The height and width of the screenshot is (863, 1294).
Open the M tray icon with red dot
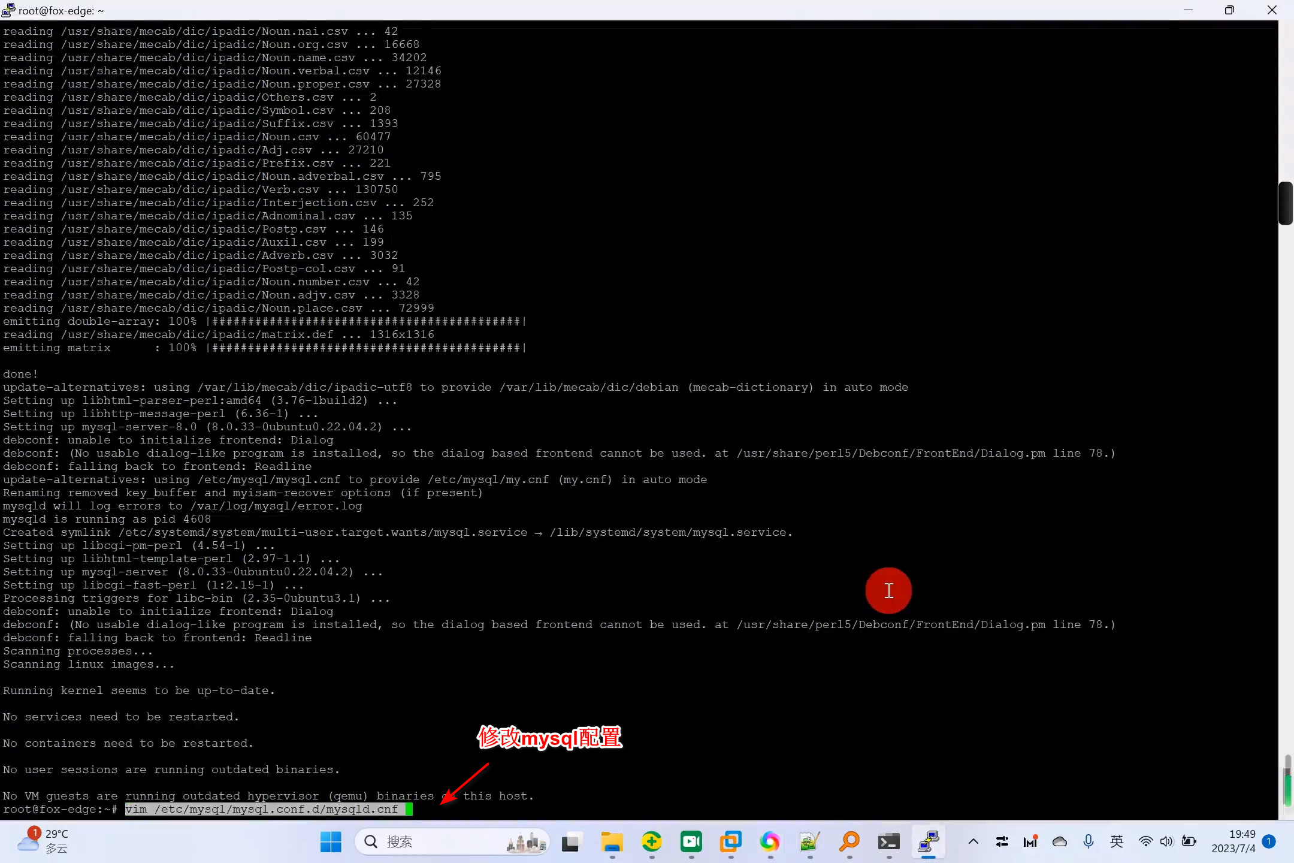click(x=1030, y=841)
